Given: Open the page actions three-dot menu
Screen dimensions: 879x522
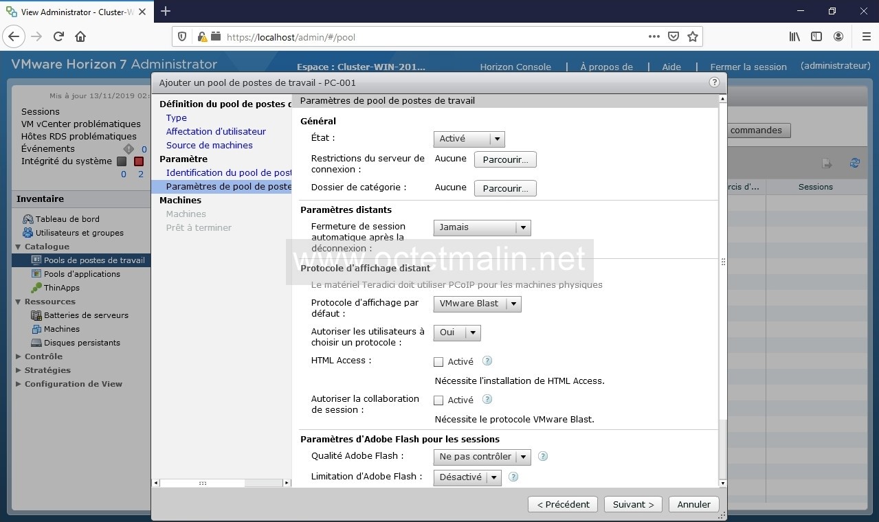Looking at the screenshot, I should [654, 36].
